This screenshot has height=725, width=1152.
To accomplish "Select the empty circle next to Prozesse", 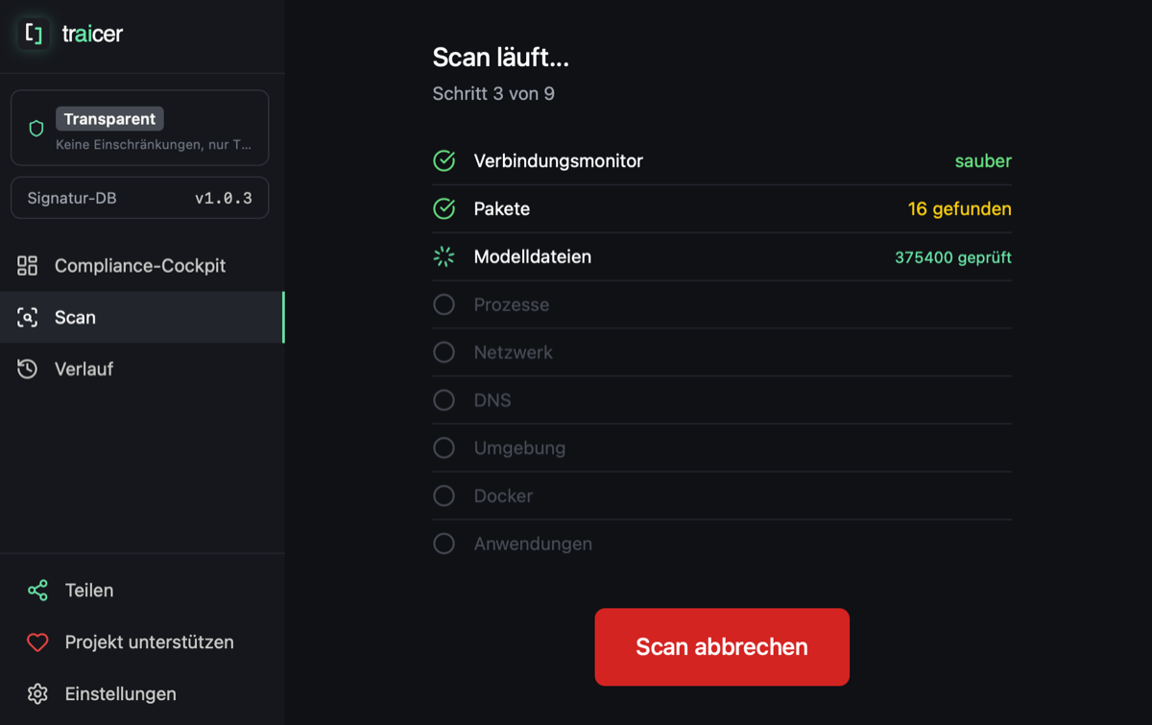I will tap(444, 304).
